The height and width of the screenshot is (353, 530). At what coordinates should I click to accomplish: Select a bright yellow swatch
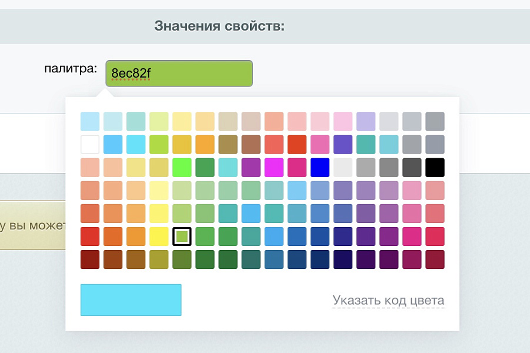tap(159, 237)
